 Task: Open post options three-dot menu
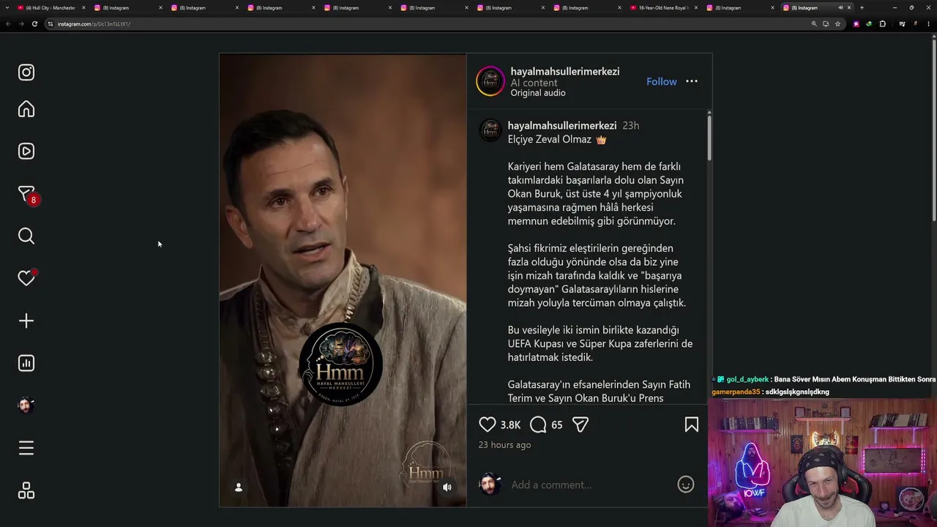[x=692, y=81]
